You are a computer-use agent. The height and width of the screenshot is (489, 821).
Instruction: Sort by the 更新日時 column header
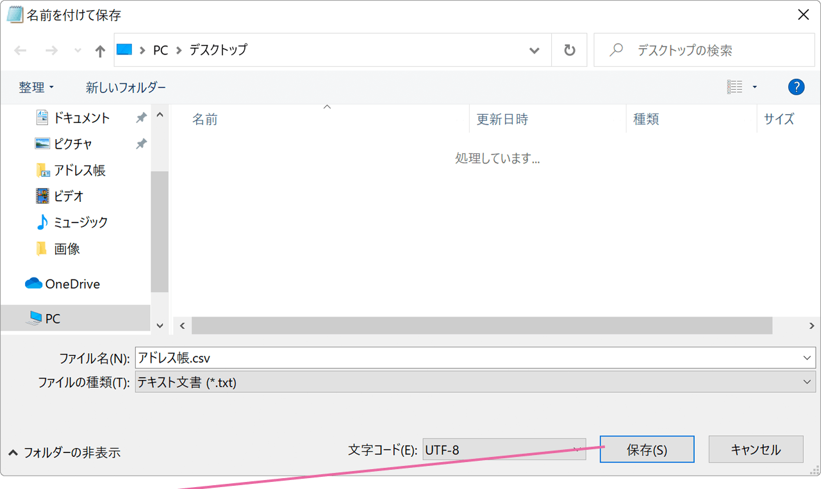pos(502,119)
